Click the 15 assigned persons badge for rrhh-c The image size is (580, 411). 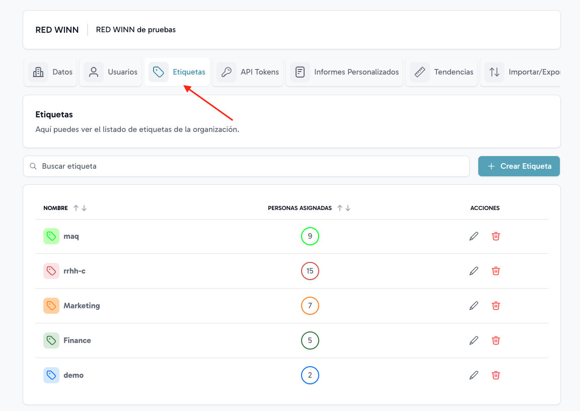(310, 271)
